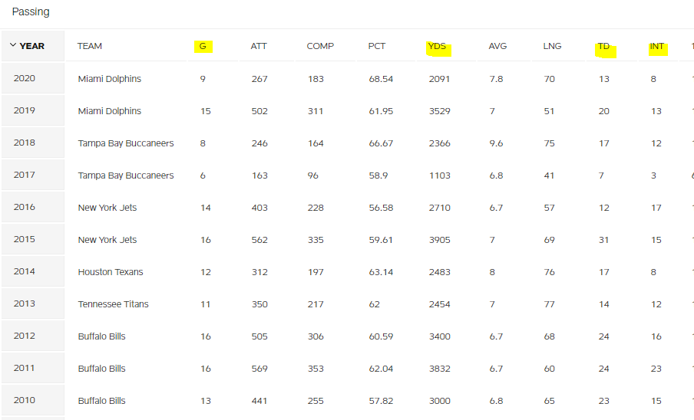
Task: Sort by highlighted INT column
Action: coord(657,46)
